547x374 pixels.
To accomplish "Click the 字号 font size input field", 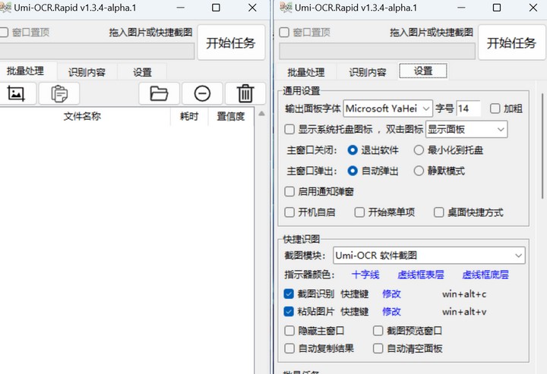I will click(x=468, y=108).
